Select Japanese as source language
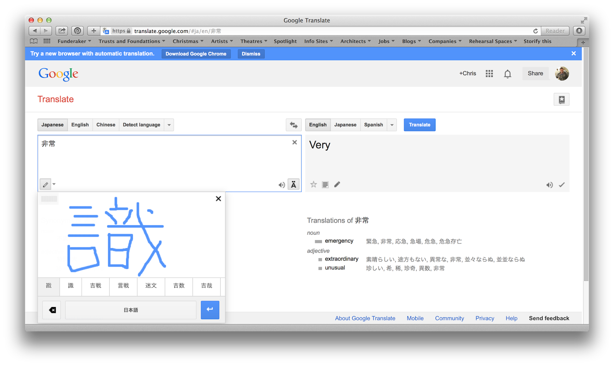 pyautogui.click(x=53, y=125)
